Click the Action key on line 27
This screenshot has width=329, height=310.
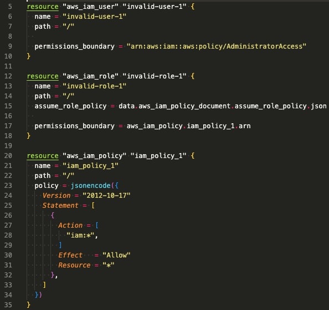70,225
